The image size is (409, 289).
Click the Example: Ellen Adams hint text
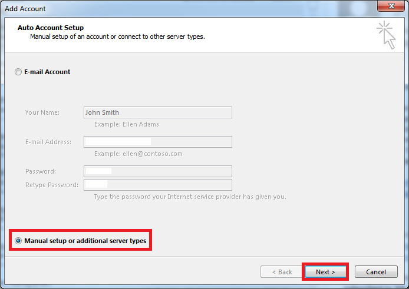click(x=127, y=124)
